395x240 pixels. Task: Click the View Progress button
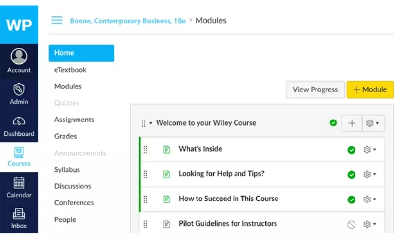pyautogui.click(x=315, y=90)
